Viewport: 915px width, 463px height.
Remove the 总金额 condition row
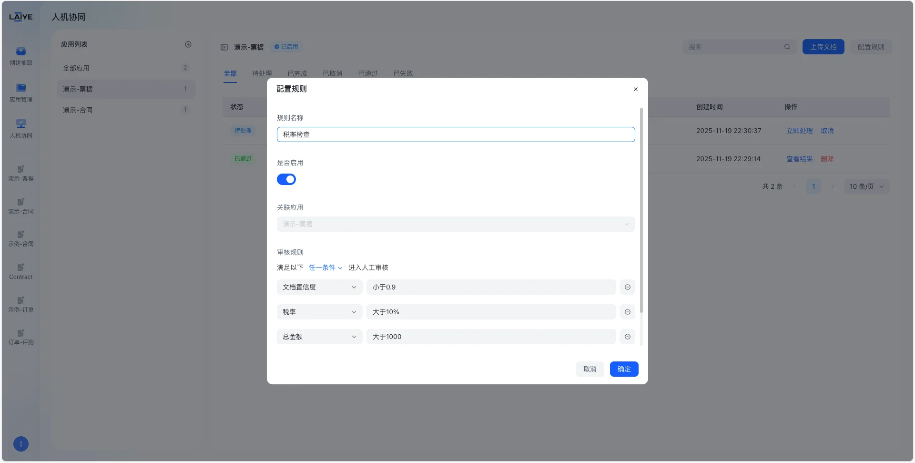coord(628,337)
